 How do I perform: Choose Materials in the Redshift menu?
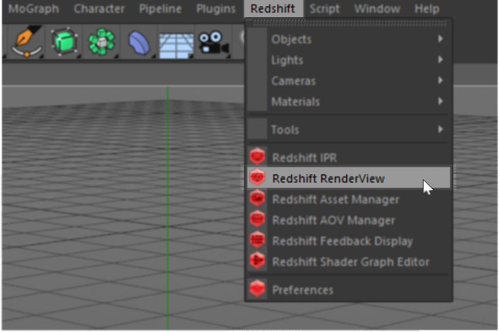click(x=349, y=102)
